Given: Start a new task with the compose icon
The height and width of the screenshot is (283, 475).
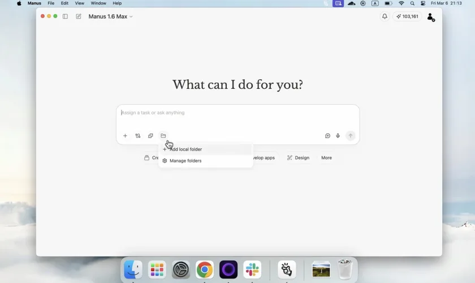Looking at the screenshot, I should [79, 16].
